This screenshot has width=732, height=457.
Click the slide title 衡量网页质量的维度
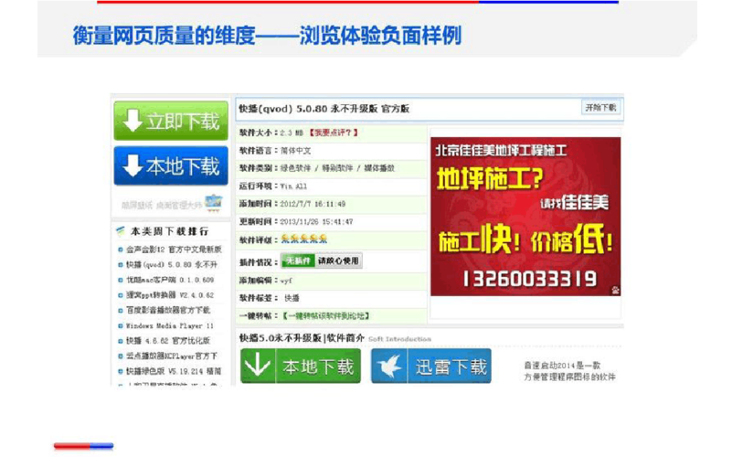click(x=164, y=36)
